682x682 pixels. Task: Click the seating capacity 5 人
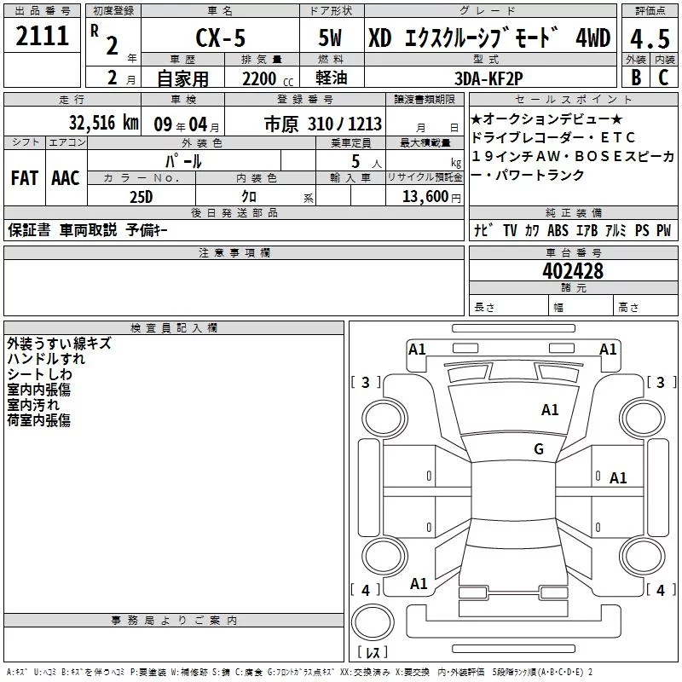pyautogui.click(x=366, y=162)
